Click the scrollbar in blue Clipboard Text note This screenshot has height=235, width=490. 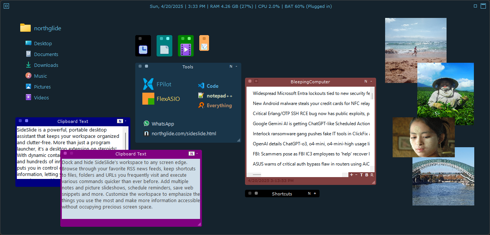126,142
